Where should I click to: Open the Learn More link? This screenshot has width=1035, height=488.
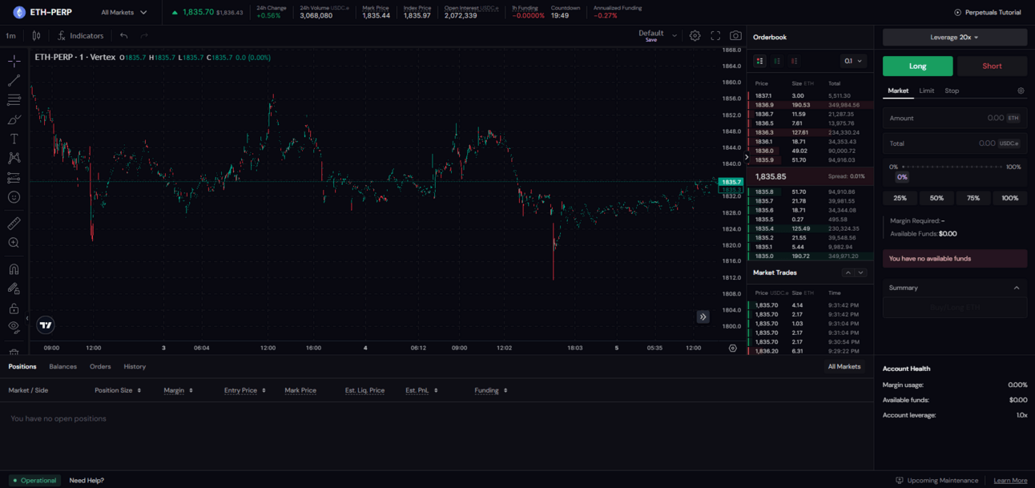coord(1010,480)
